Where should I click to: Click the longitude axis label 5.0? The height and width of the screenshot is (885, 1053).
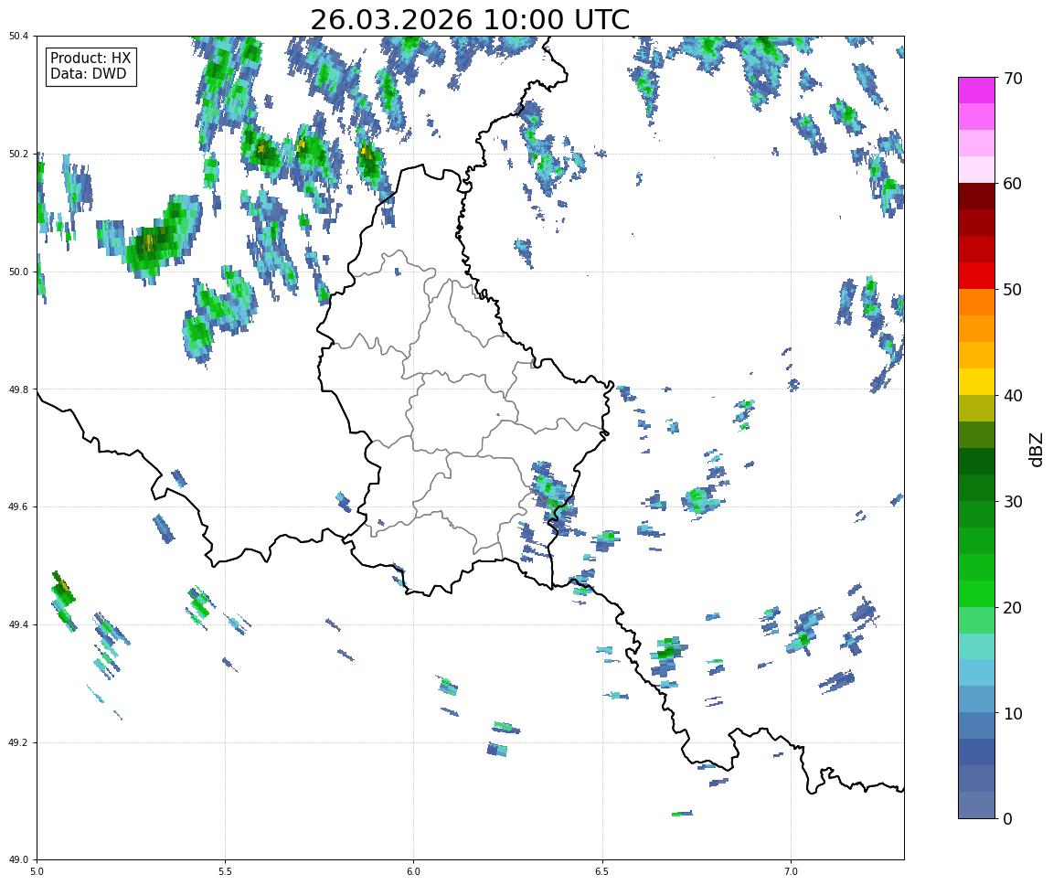(x=37, y=871)
